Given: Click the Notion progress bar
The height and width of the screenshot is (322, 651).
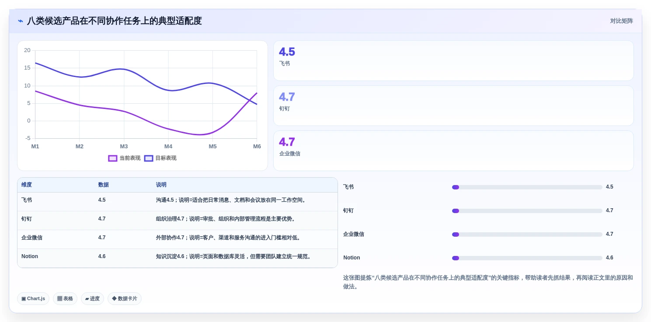Looking at the screenshot, I should pyautogui.click(x=527, y=258).
